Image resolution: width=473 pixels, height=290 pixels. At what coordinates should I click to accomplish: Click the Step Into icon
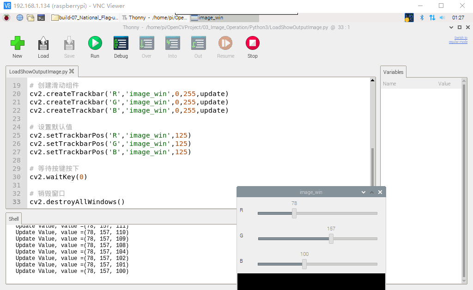point(173,43)
